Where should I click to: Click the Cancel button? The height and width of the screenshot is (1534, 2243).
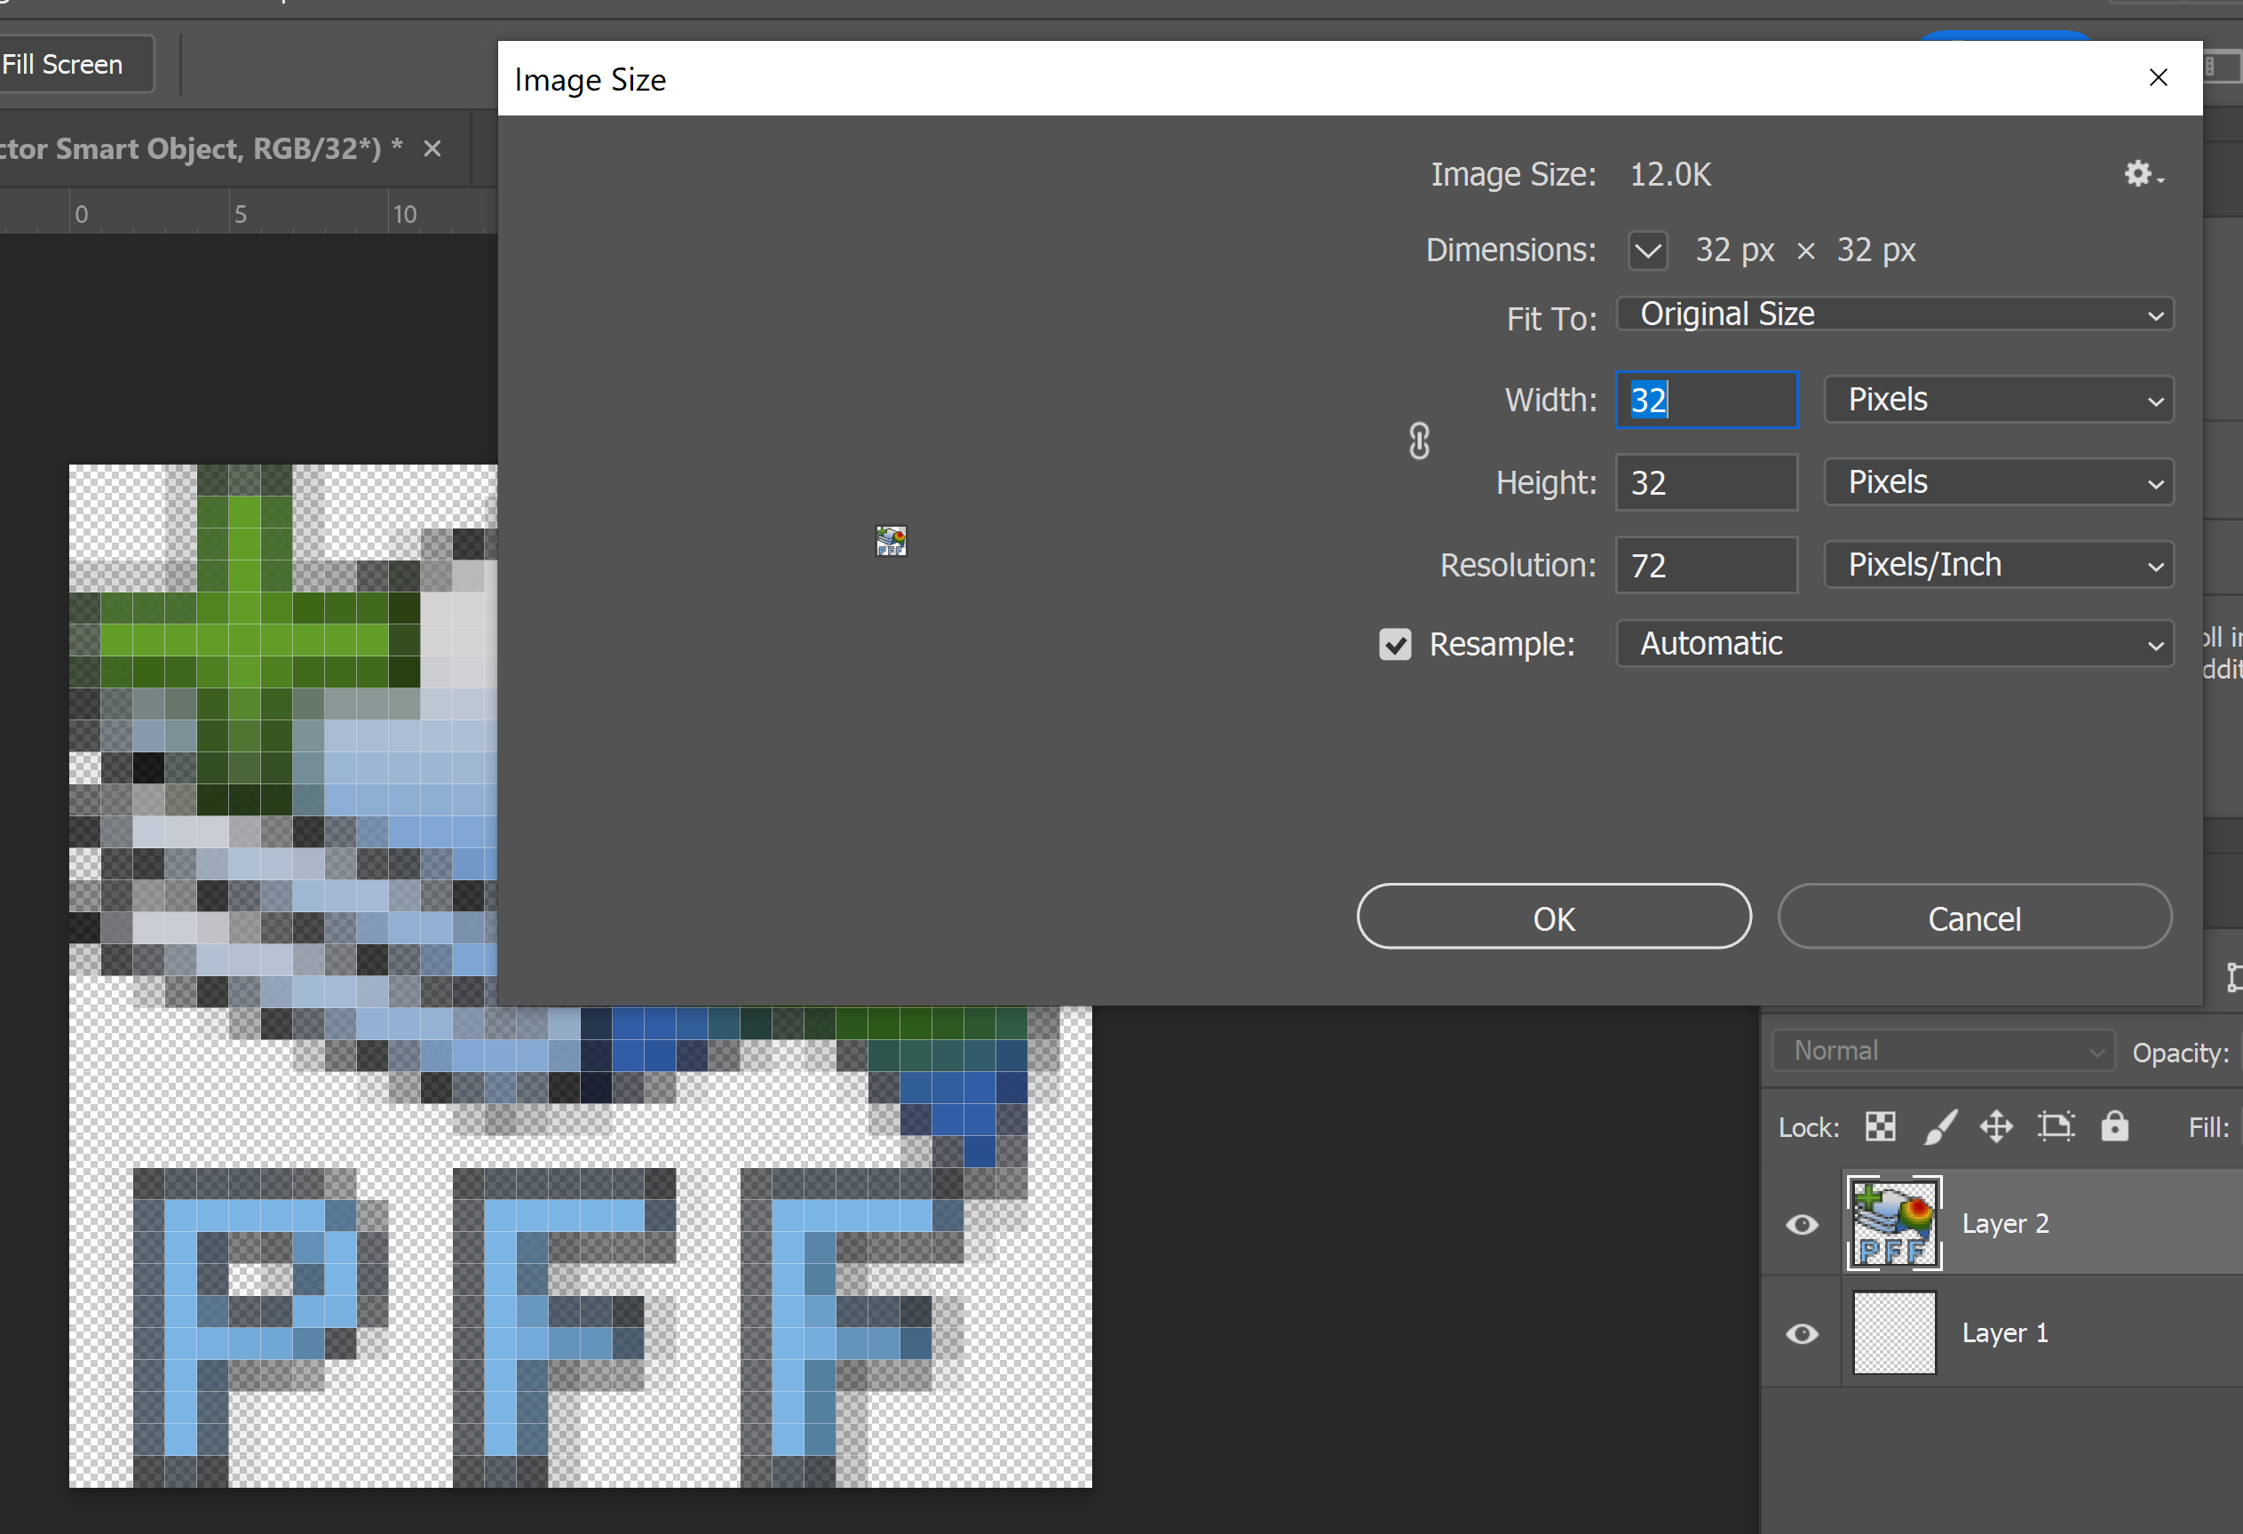(x=1974, y=918)
